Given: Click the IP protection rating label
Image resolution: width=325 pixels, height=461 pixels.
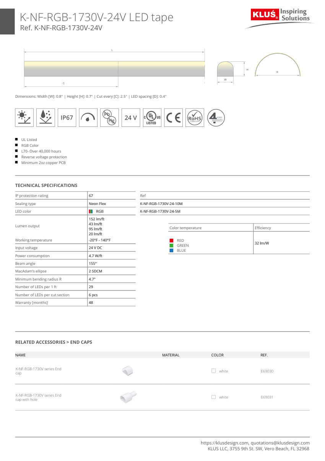Looking at the screenshot, I should pyautogui.click(x=32, y=196).
